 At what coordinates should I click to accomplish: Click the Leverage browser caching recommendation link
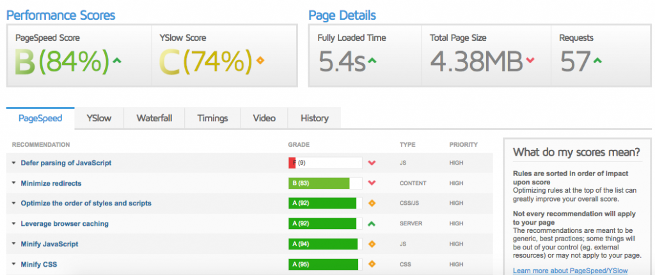[x=65, y=224]
